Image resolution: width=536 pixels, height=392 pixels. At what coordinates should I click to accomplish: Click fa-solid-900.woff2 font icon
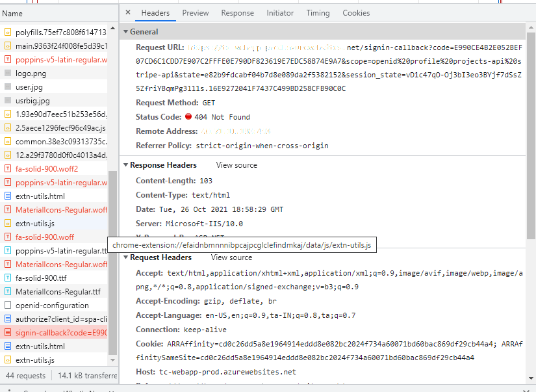click(x=8, y=168)
